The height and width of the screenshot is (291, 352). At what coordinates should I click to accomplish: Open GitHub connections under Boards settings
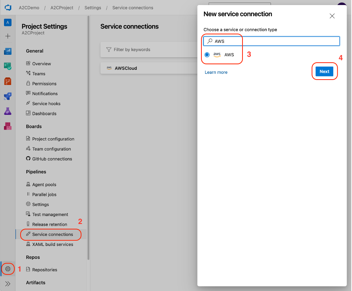pos(53,159)
